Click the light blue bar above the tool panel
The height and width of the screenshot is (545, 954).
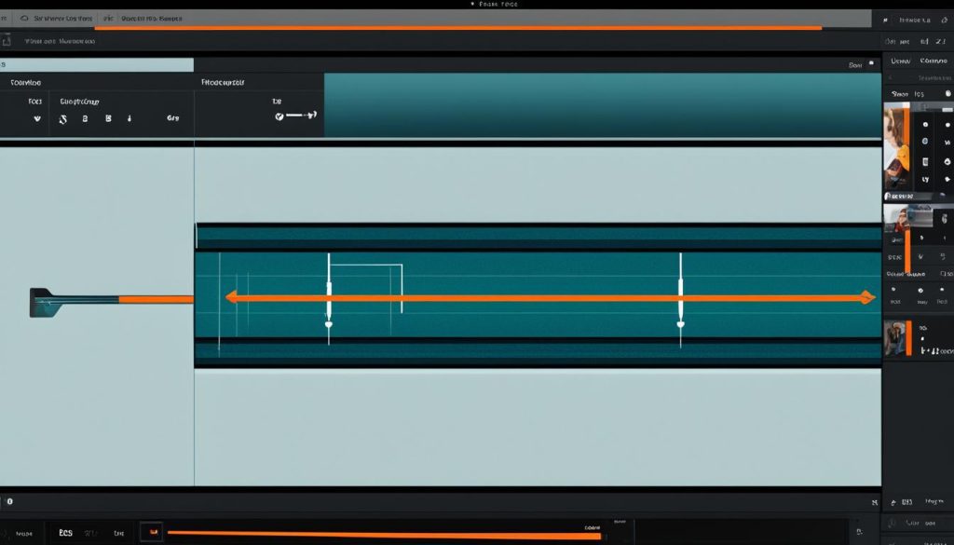click(97, 64)
